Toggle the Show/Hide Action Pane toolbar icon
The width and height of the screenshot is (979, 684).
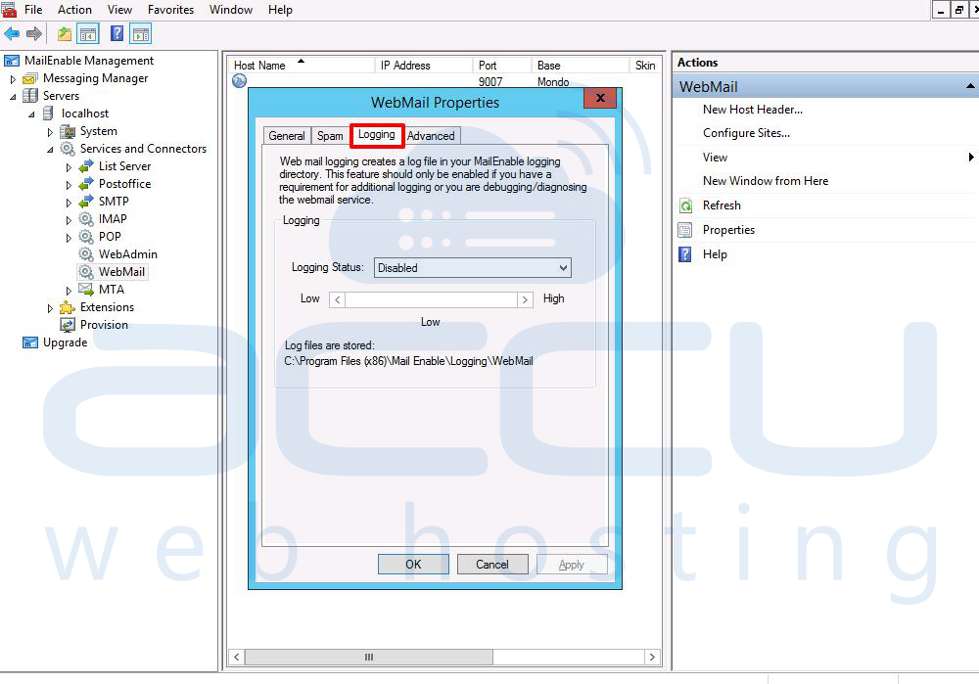(141, 33)
